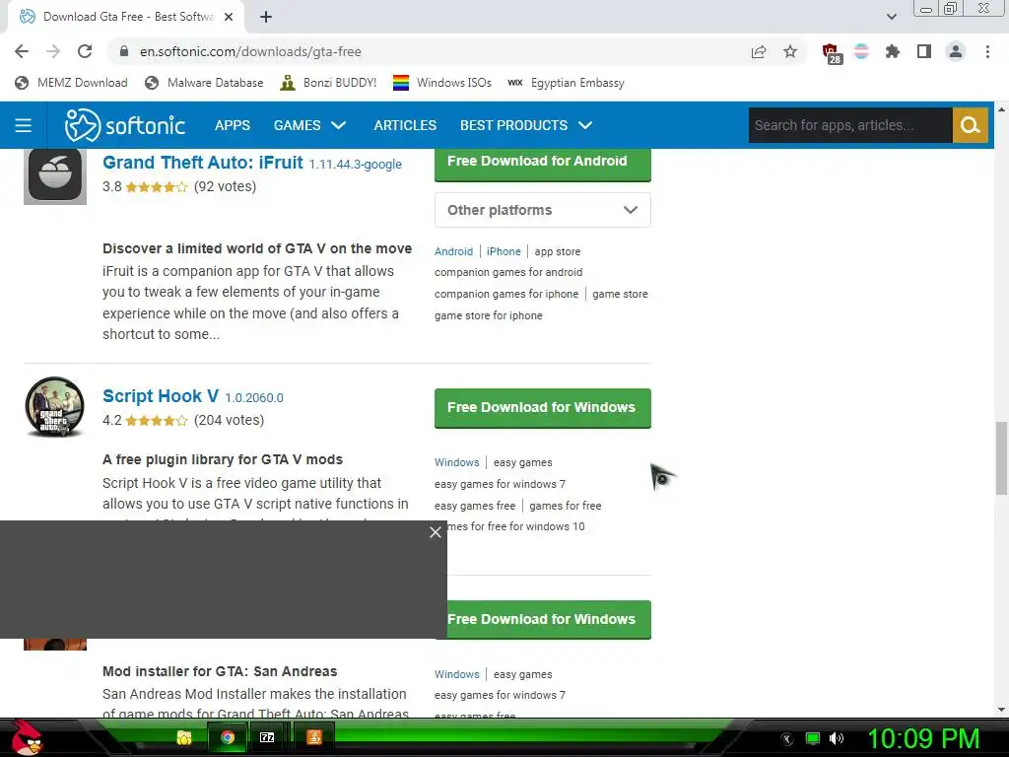Open the tab search dropdown arrow

click(x=891, y=17)
